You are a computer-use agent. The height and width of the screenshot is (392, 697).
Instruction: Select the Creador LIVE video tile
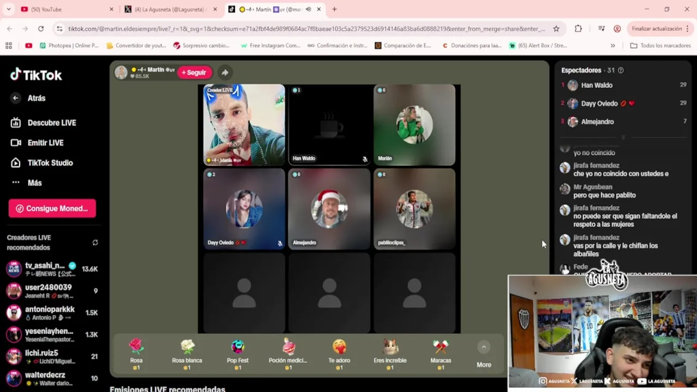coord(244,125)
